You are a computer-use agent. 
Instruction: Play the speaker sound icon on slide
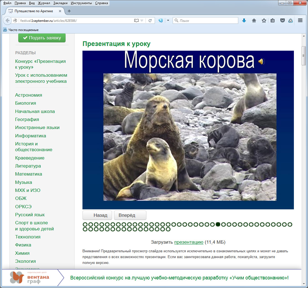click(261, 61)
